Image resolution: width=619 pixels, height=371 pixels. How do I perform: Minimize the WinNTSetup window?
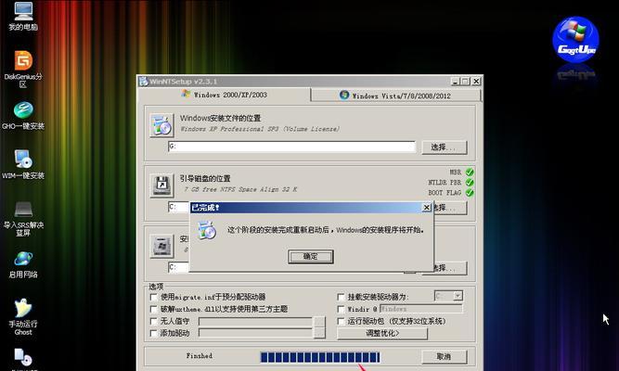(x=455, y=82)
